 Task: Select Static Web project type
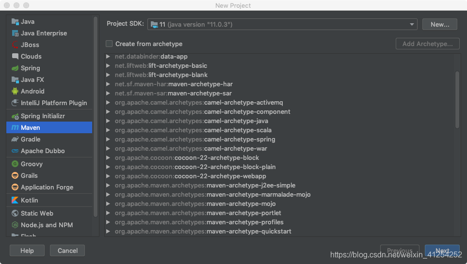49,213
